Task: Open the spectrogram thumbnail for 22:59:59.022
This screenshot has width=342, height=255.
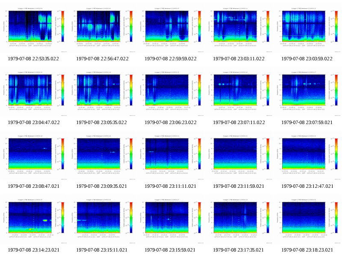Action: pos(171,28)
